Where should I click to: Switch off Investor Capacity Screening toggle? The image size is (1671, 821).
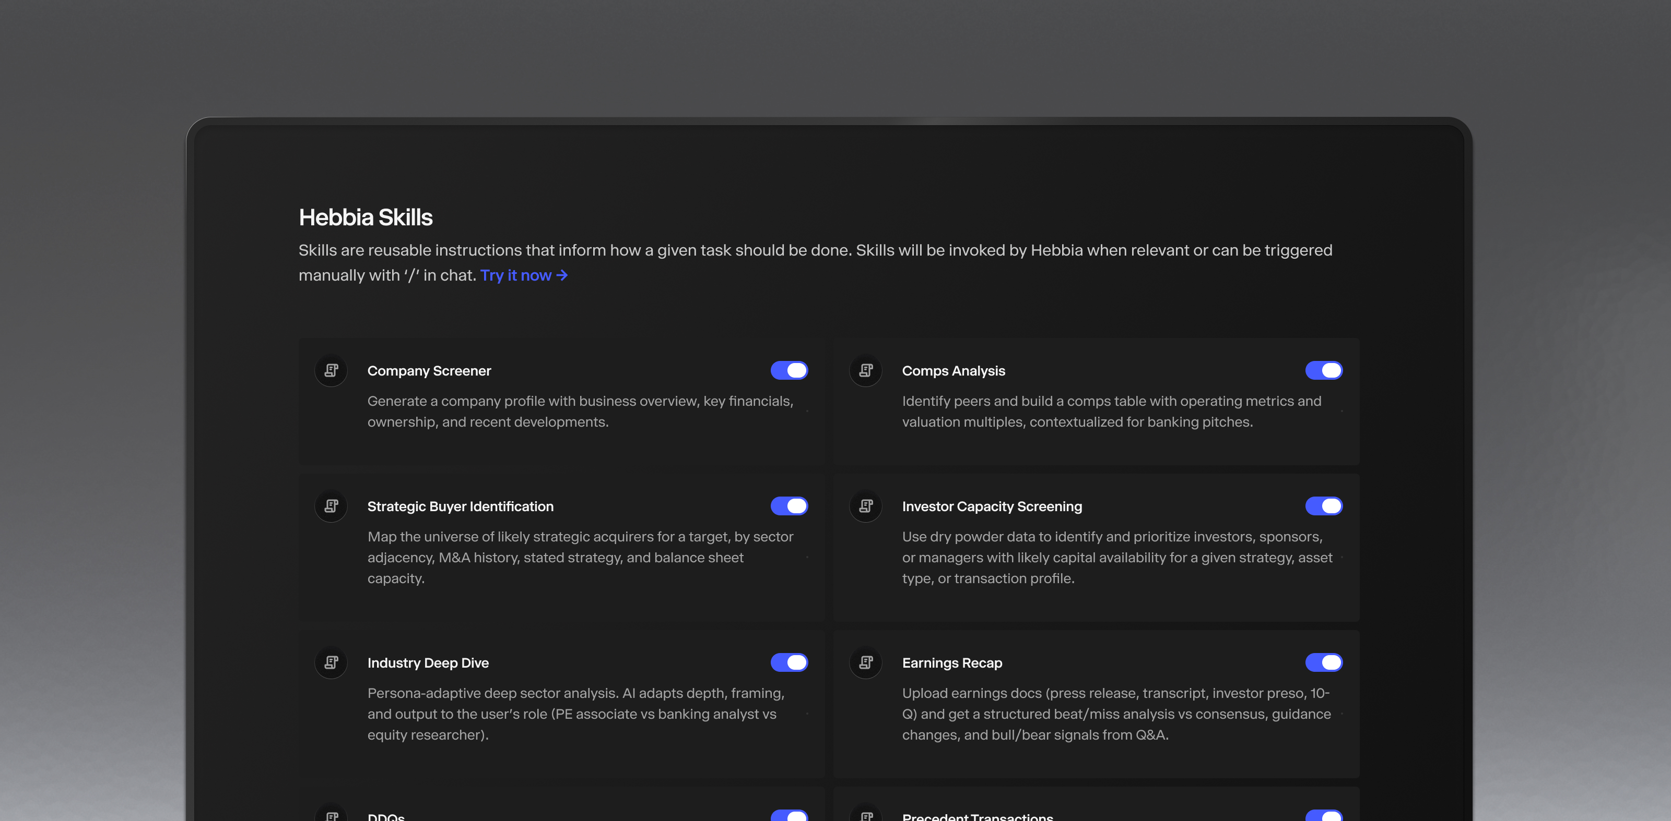(x=1323, y=506)
